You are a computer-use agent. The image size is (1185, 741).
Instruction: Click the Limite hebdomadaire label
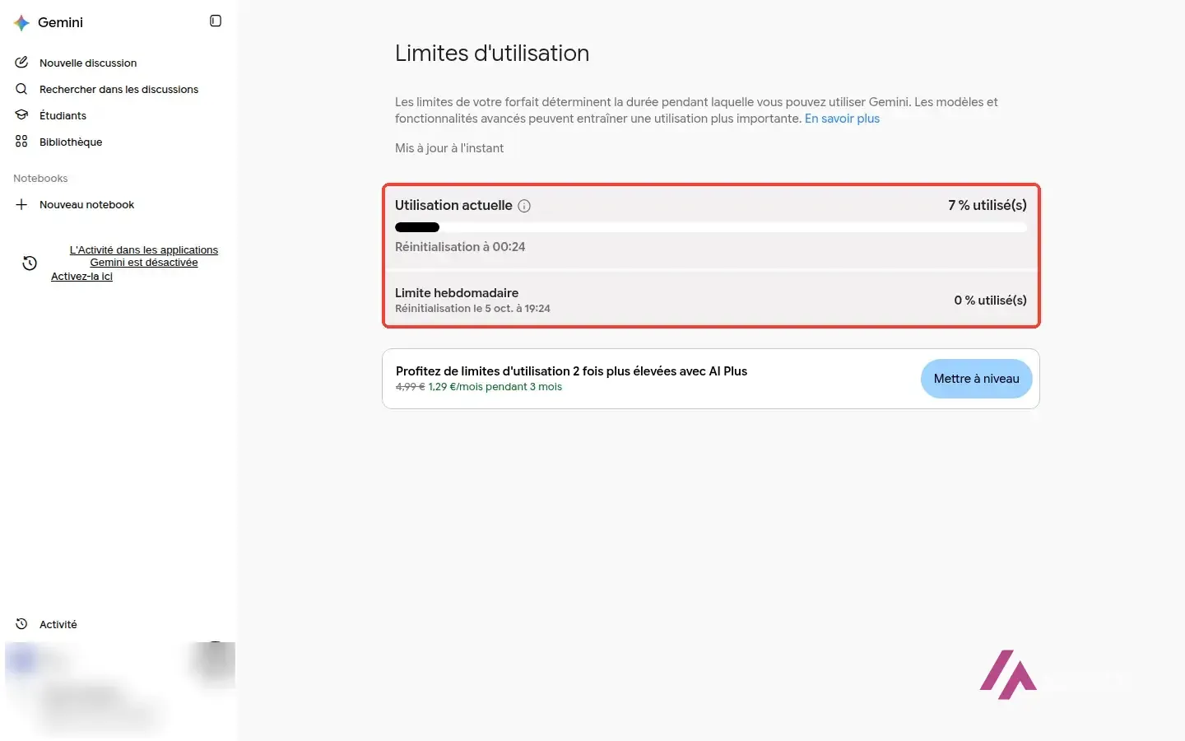457,293
